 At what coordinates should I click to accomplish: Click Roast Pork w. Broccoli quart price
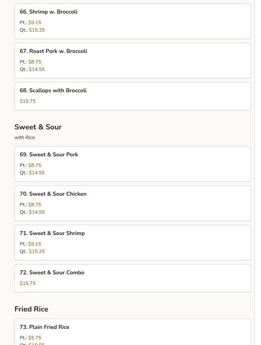click(37, 69)
